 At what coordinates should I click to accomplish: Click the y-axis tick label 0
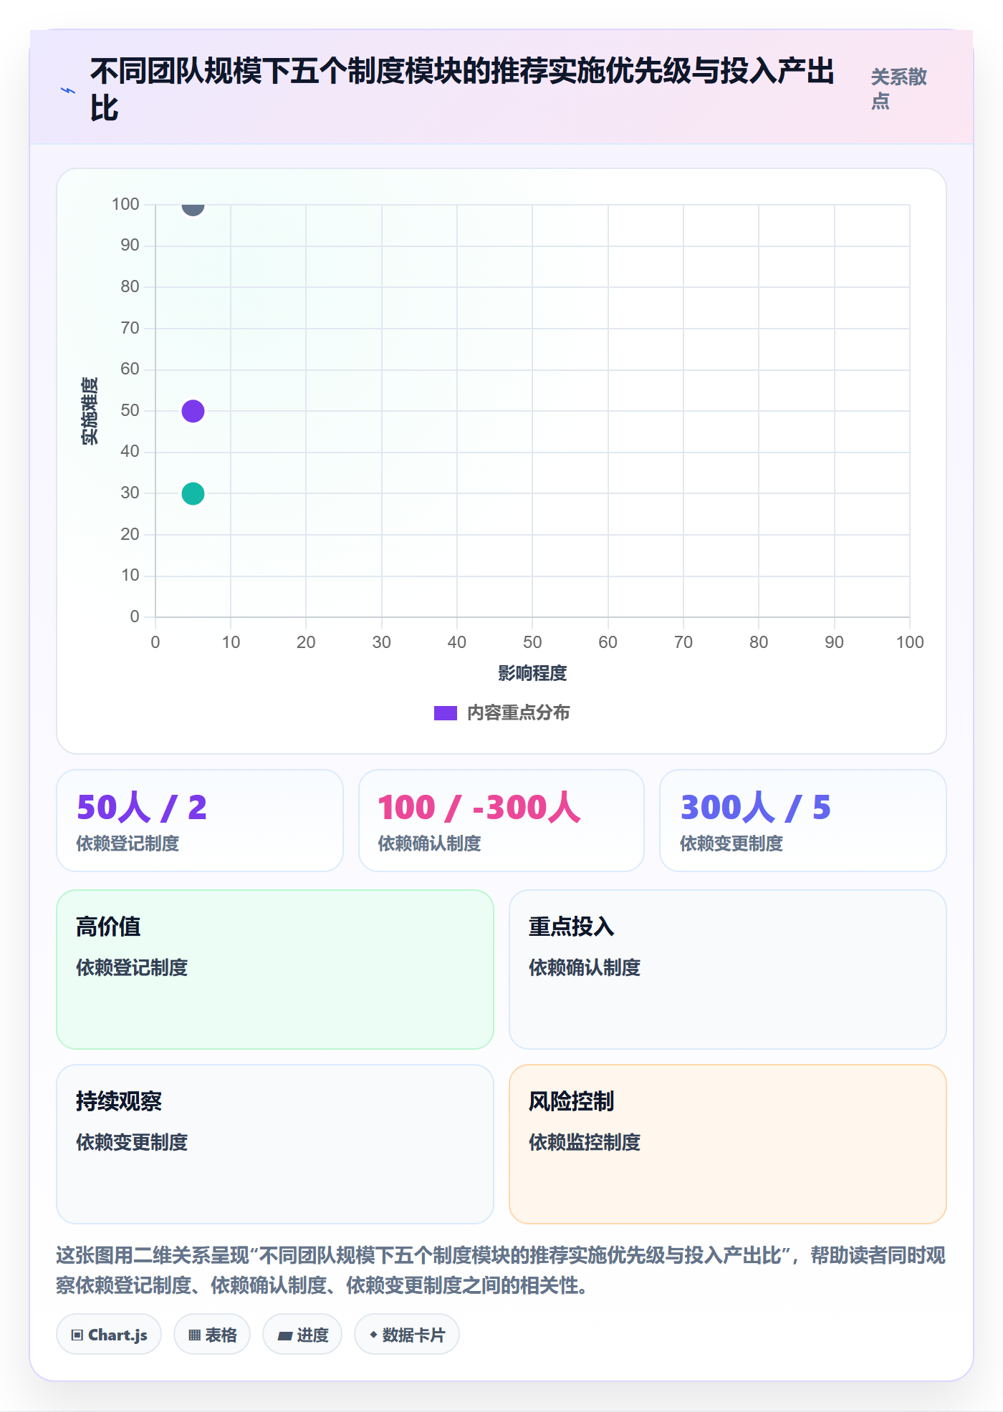135,616
